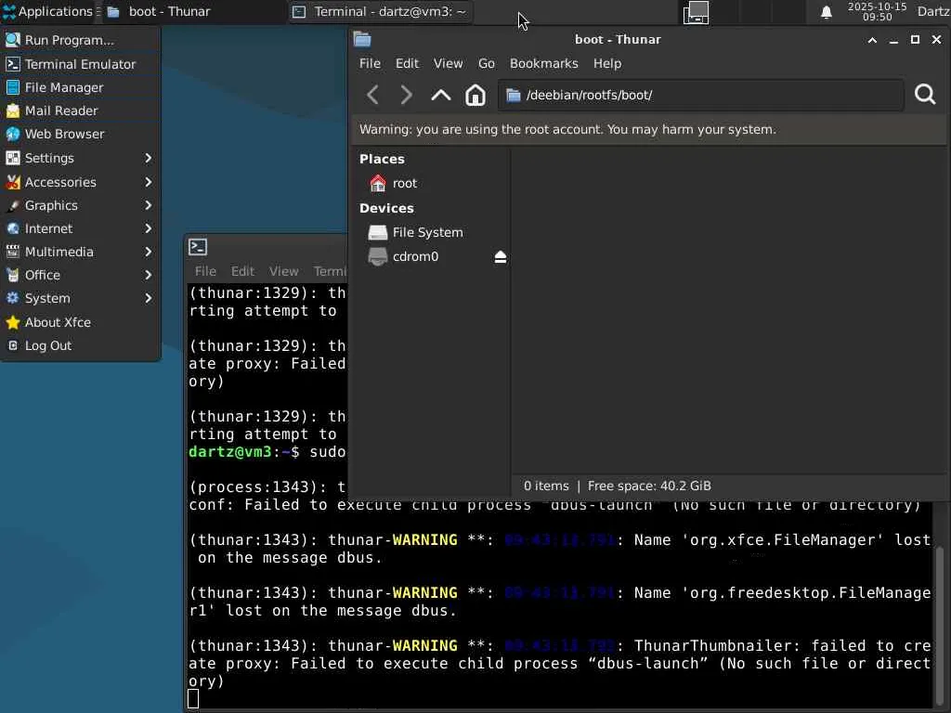Go to parent folder in Thunar
951x713 pixels.
(441, 95)
